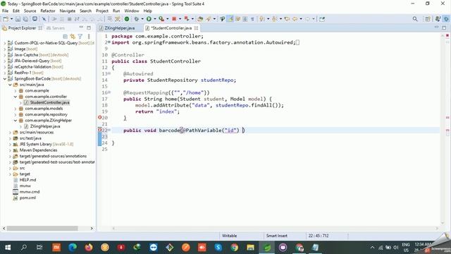Switch to the Java EE perspective icon

[438, 19]
